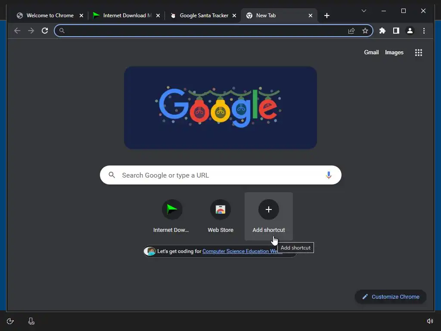The image size is (441, 331).
Task: Go forward using the forward arrow
Action: coord(31,31)
